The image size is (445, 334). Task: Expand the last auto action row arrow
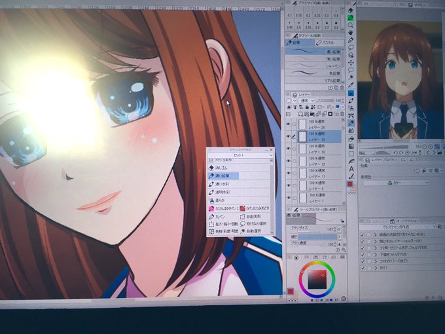pos(376,268)
